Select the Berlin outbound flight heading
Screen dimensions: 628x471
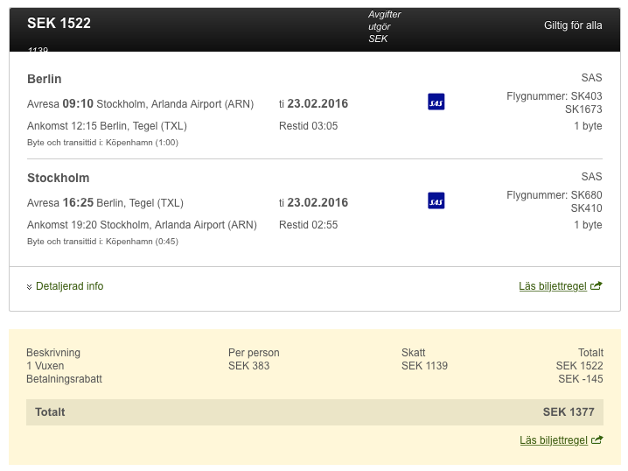coord(45,79)
